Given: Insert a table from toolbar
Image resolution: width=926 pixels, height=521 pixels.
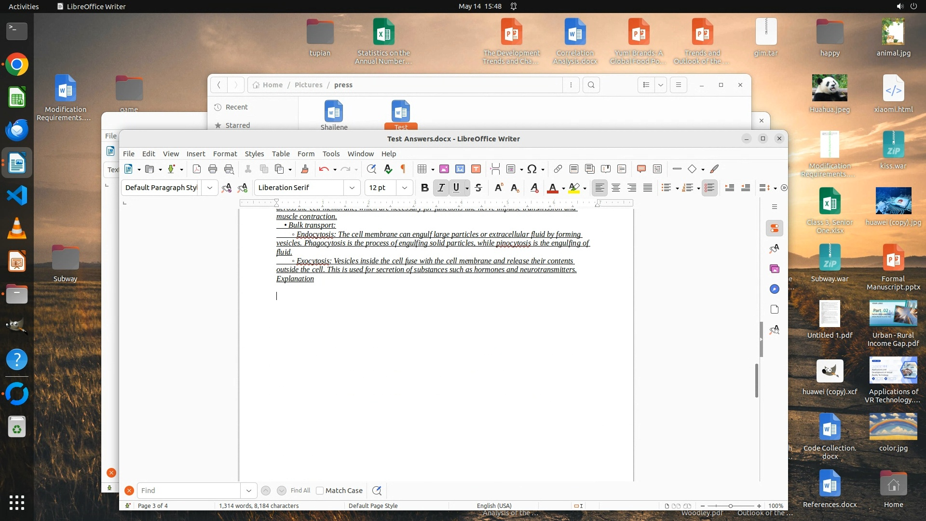Looking at the screenshot, I should tap(422, 169).
